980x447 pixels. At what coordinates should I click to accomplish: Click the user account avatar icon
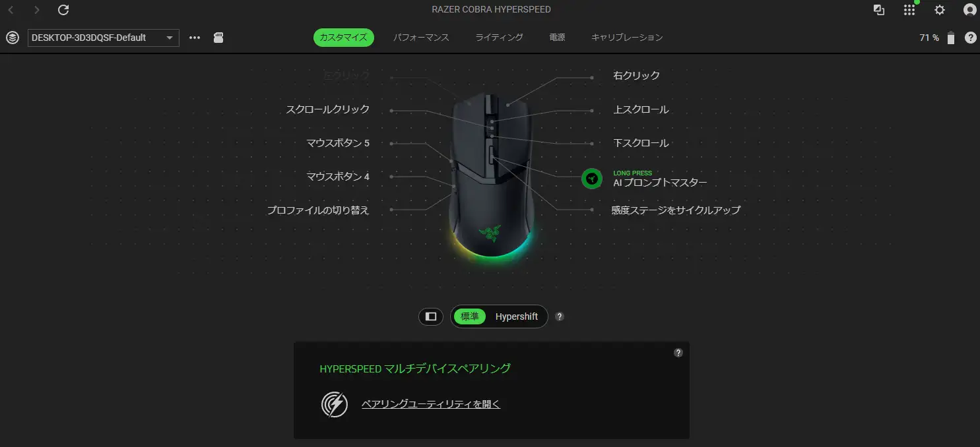tap(969, 10)
